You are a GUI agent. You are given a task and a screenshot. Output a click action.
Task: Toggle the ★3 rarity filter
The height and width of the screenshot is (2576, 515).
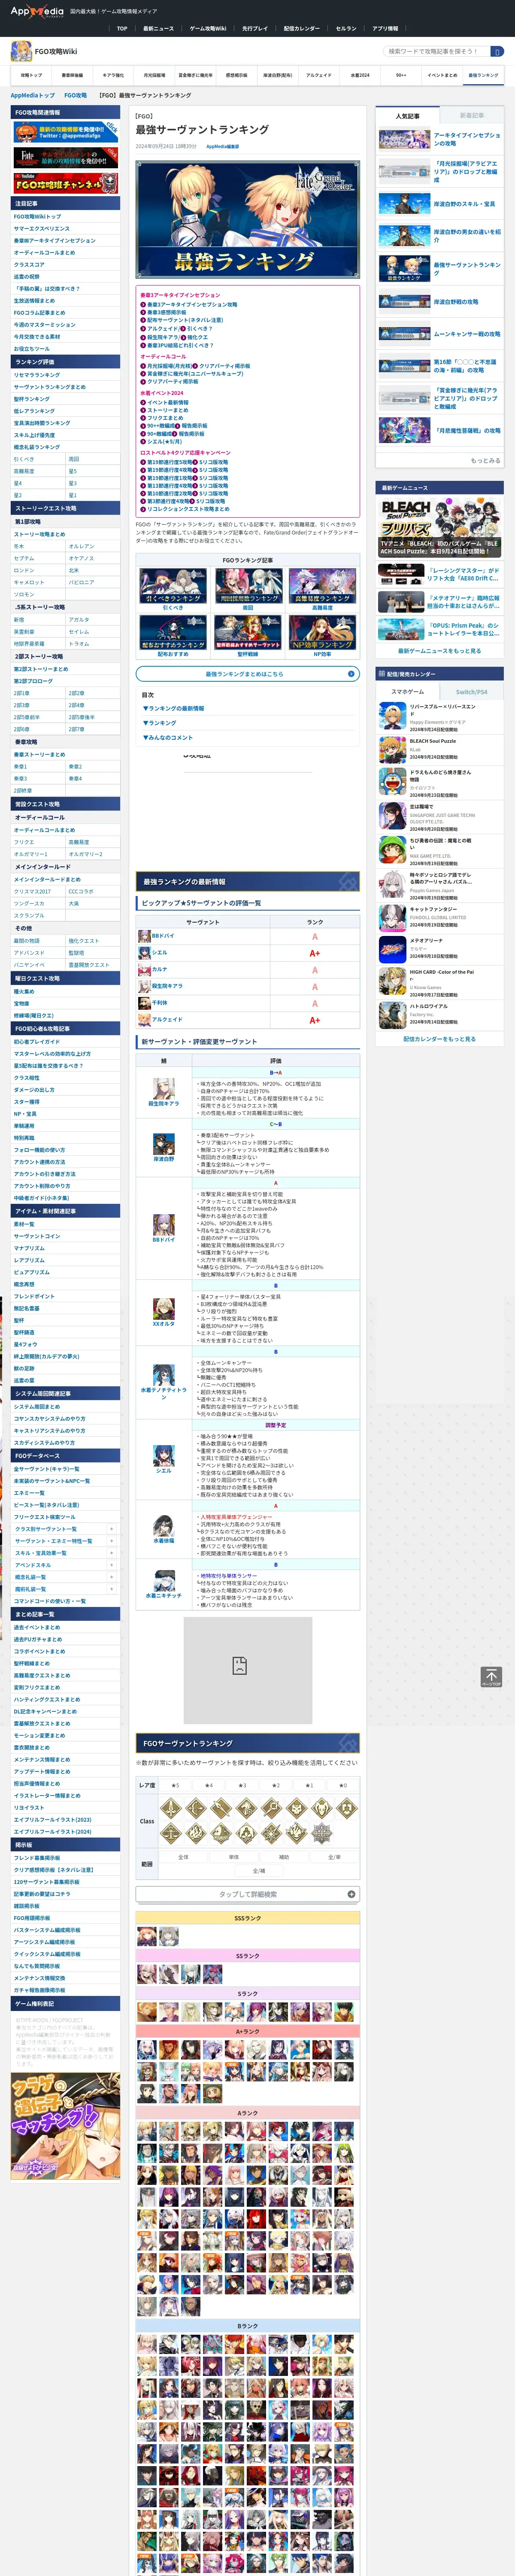242,1785
